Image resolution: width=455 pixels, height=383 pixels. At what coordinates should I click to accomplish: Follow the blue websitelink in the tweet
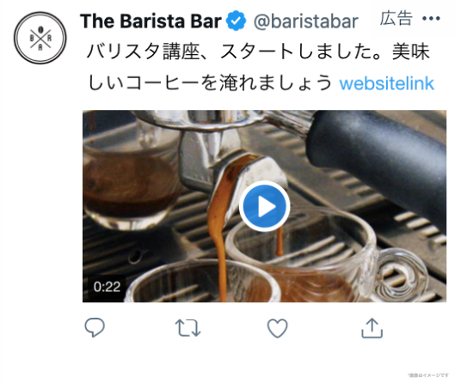[x=387, y=83]
